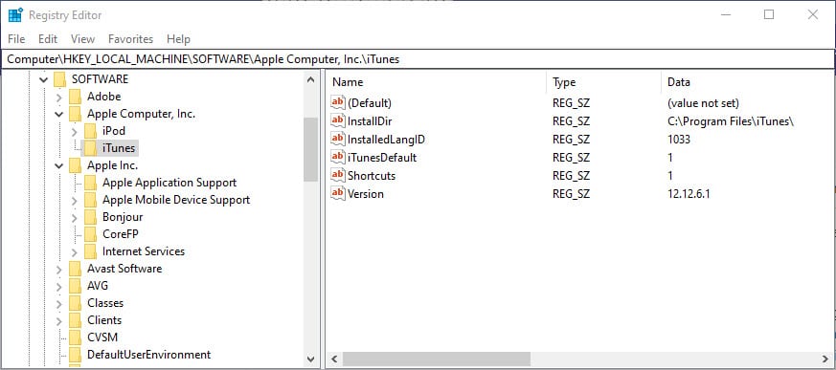Expand the Classes key
836x370 pixels.
pos(59,303)
